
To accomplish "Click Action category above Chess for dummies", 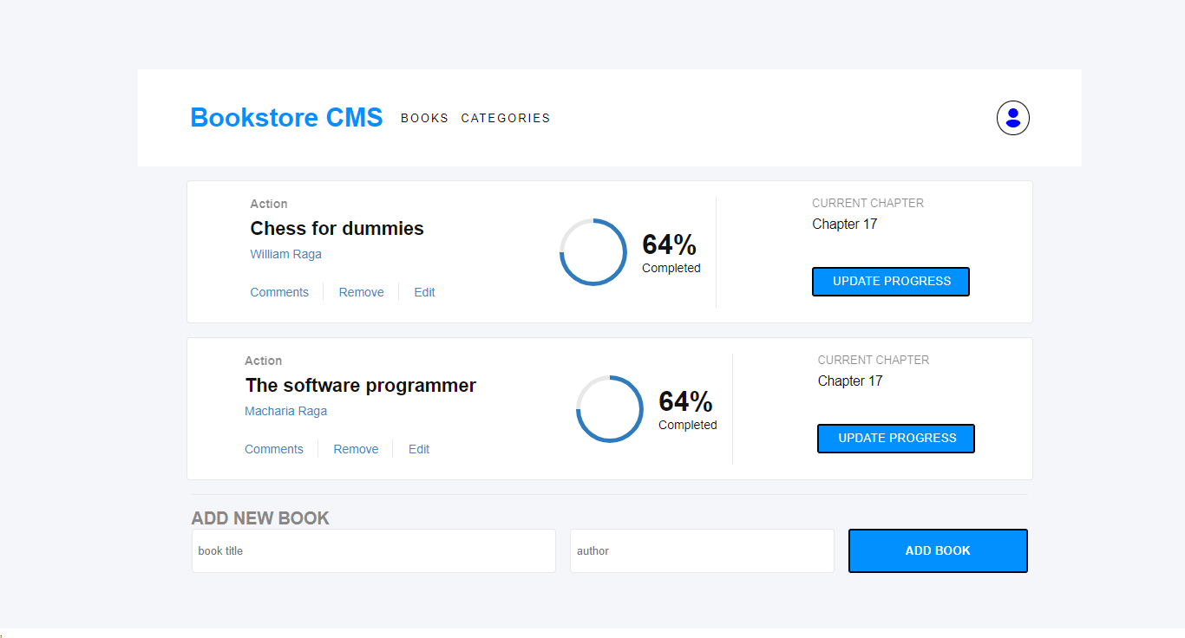I will point(268,204).
